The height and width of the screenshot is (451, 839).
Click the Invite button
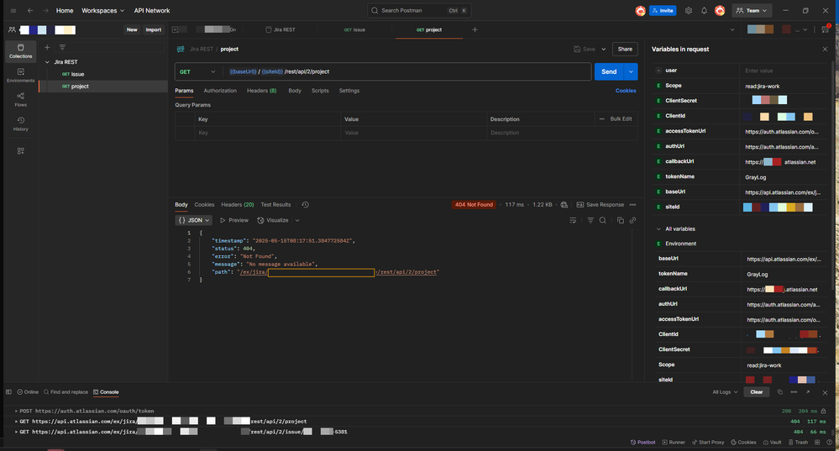tap(663, 11)
